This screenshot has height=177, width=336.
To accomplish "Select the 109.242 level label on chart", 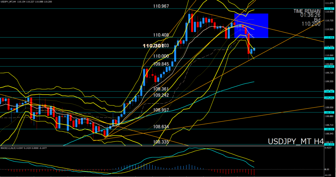I will tap(161, 95).
